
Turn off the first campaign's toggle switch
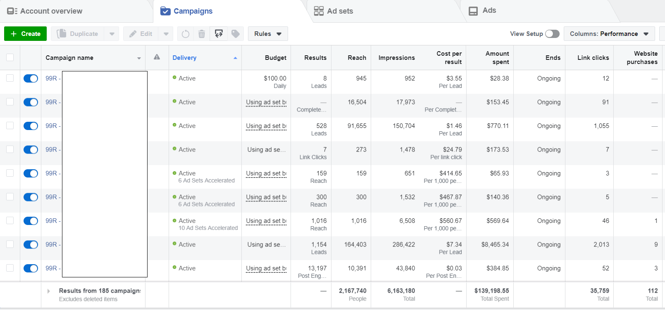pyautogui.click(x=31, y=78)
